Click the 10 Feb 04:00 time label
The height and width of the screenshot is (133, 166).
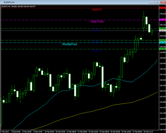(x=49, y=132)
